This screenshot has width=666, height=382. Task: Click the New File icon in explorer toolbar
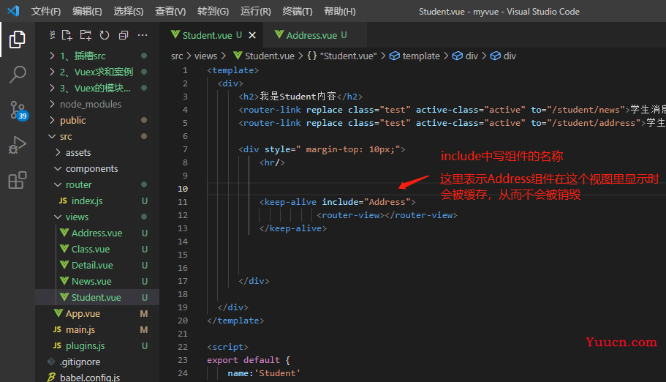coord(67,35)
